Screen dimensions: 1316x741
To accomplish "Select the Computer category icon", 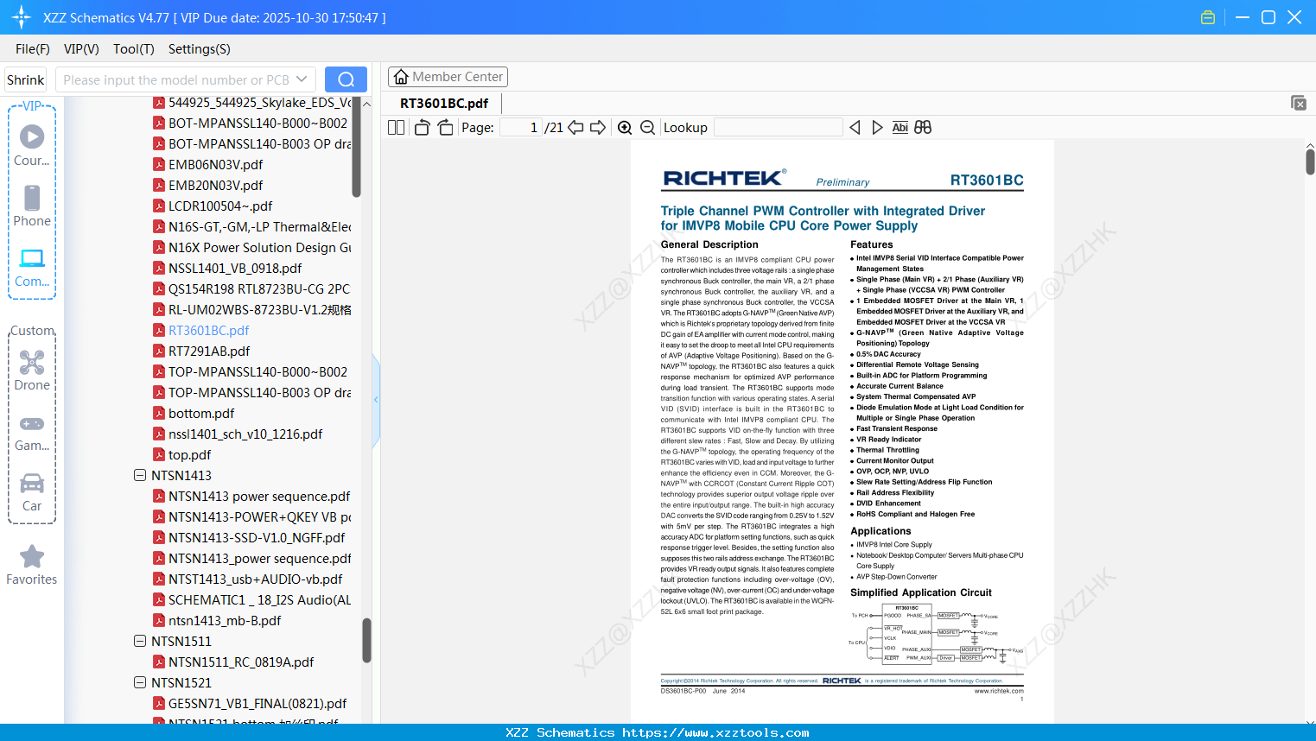I will 32,267.
